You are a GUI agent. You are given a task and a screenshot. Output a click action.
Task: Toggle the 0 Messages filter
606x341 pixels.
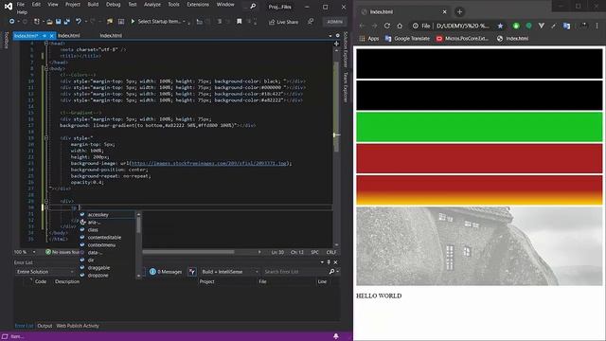[166, 272]
